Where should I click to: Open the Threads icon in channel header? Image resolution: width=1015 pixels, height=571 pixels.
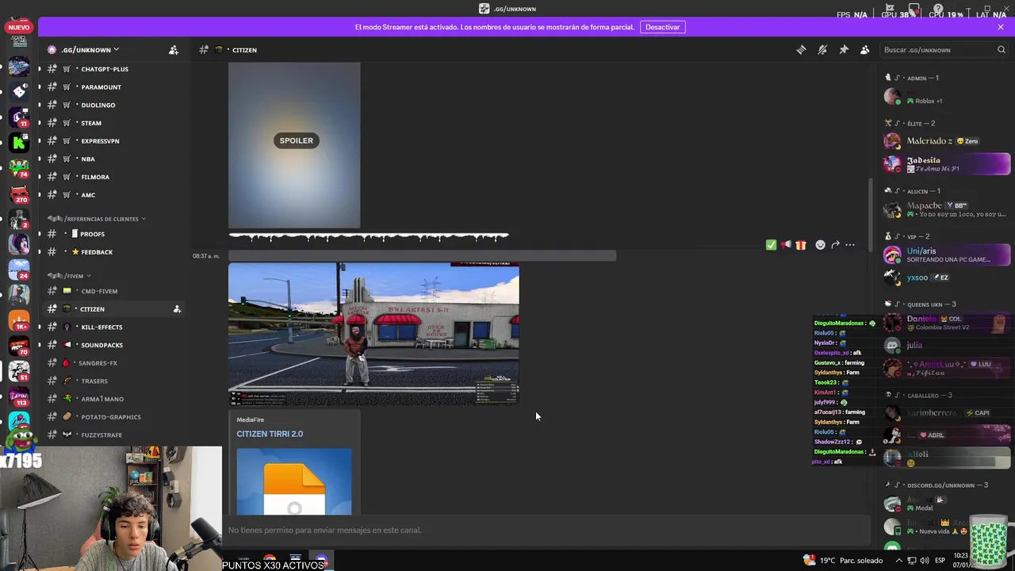(801, 50)
